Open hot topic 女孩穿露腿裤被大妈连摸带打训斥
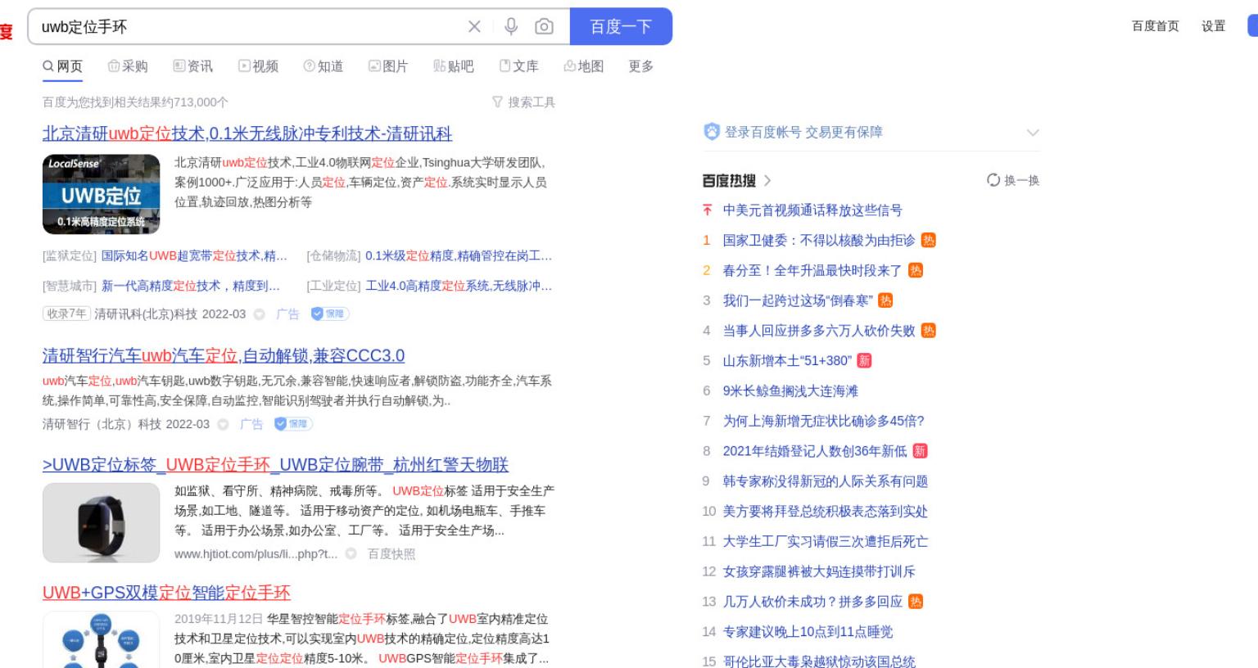This screenshot has height=668, width=1258. (819, 571)
